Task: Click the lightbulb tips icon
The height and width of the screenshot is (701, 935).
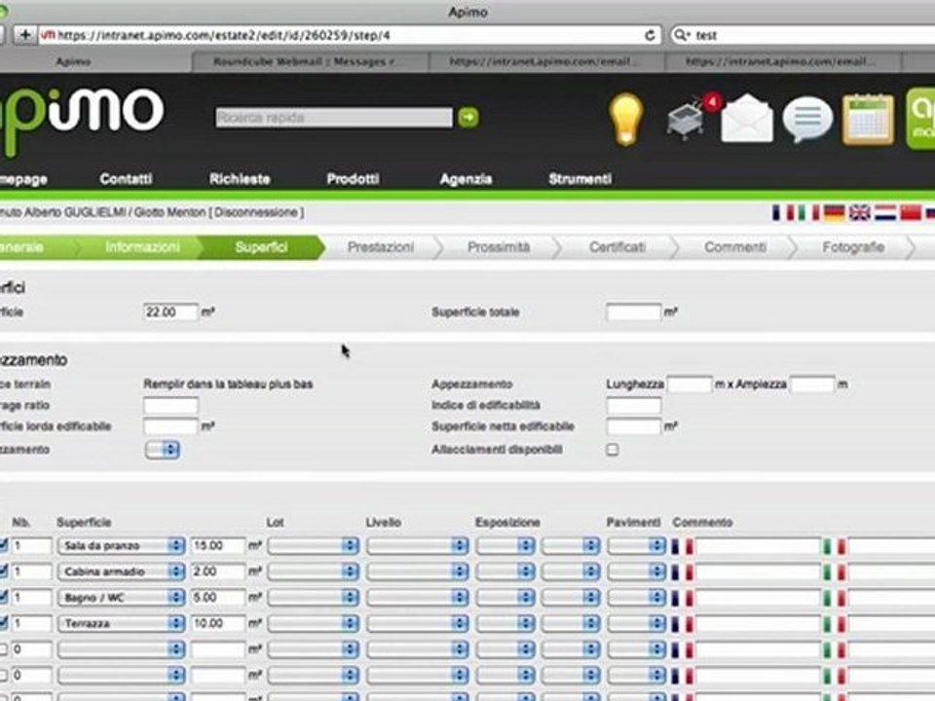Action: [625, 119]
